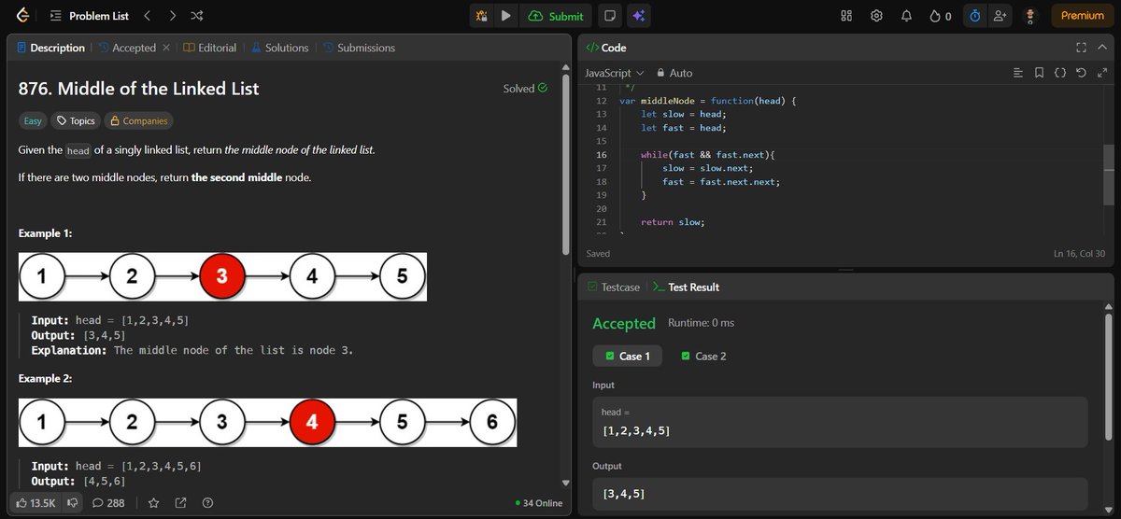Expand editor with diagonal arrows icon

[1101, 73]
